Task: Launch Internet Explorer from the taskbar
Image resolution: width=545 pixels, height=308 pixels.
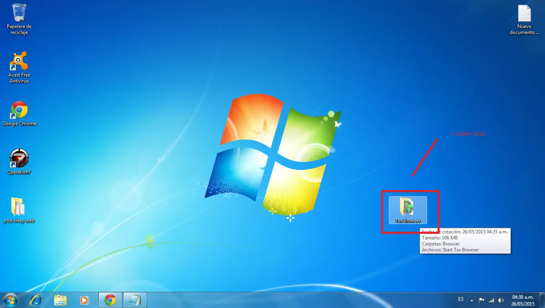Action: 36,300
